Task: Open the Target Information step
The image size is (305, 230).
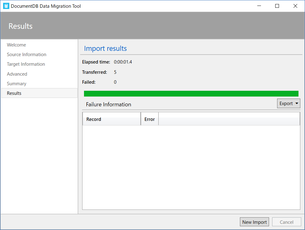Action: coord(26,64)
